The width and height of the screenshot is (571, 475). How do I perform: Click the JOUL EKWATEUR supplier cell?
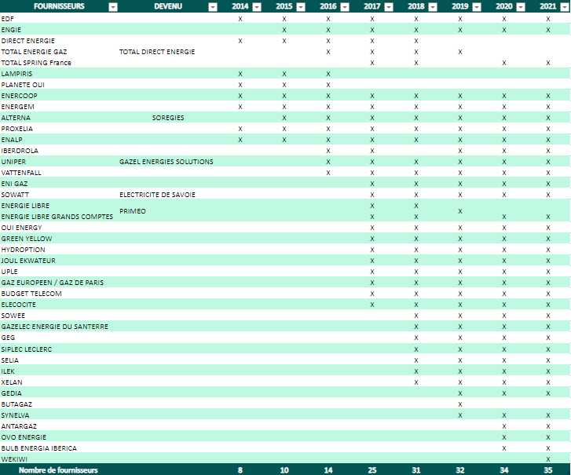click(x=59, y=260)
